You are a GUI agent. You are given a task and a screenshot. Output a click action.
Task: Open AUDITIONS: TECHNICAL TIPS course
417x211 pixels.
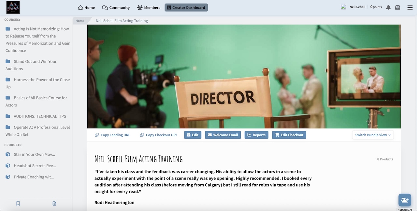pyautogui.click(x=40, y=116)
